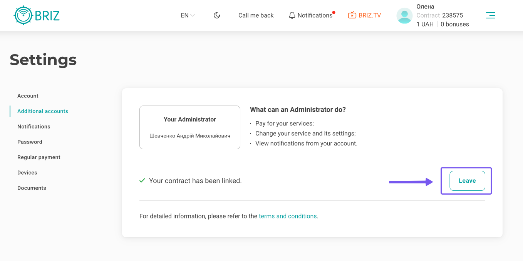
Task: Click the BRIZ.TV television icon
Action: coord(352,15)
